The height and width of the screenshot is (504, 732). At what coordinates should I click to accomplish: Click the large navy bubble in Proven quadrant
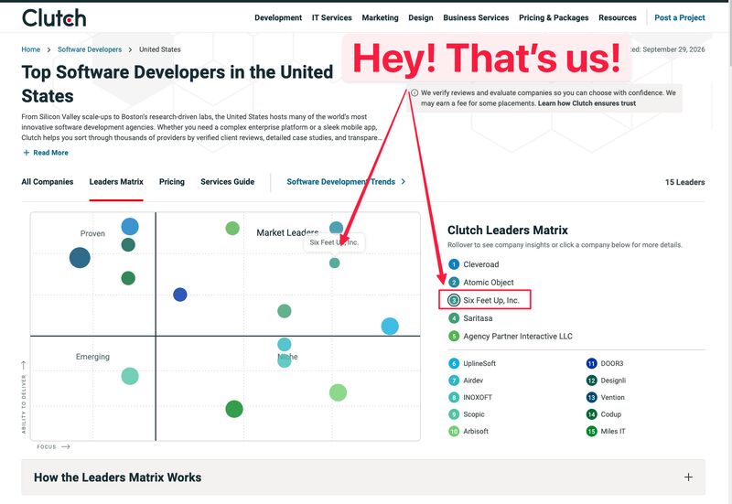click(80, 258)
